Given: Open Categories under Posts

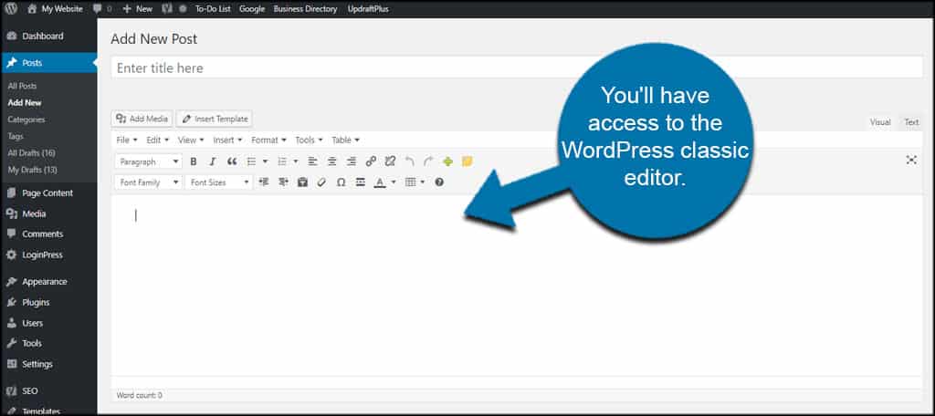Looking at the screenshot, I should coord(26,120).
